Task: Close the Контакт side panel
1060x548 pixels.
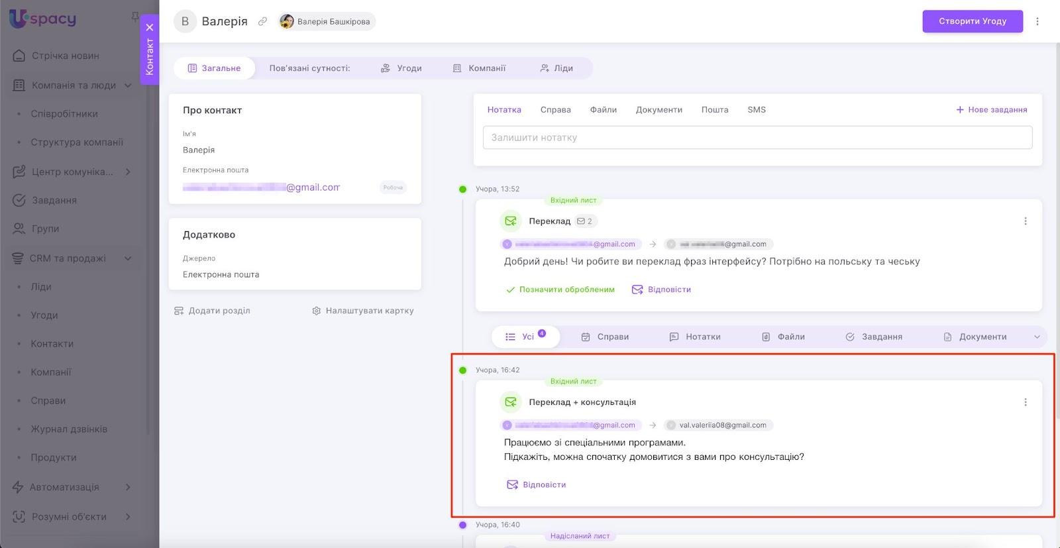Action: (150, 27)
